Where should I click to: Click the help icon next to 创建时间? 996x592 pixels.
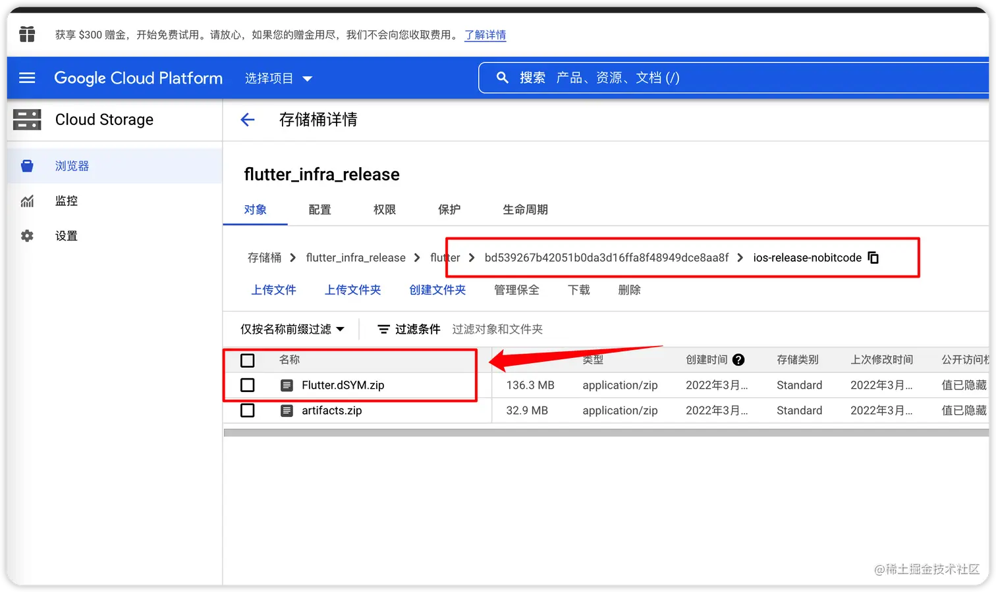pyautogui.click(x=738, y=360)
